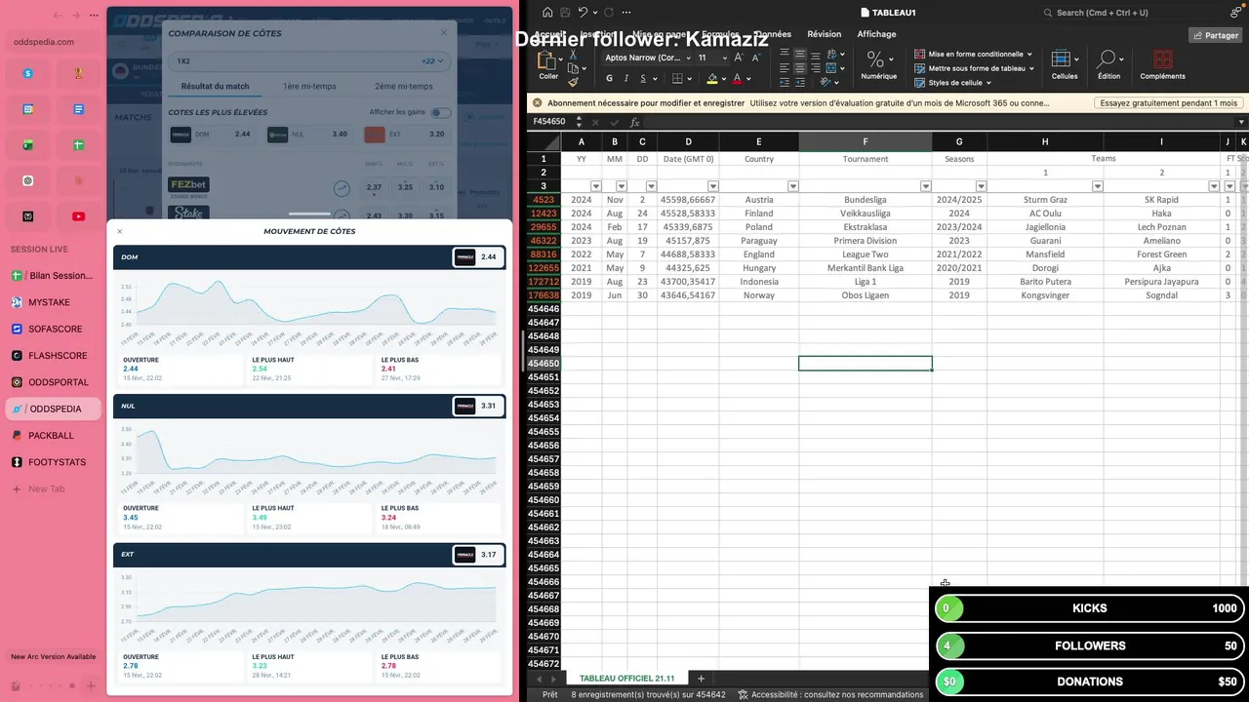1249x702 pixels.
Task: Open Révision ribbon tab
Action: (x=824, y=34)
